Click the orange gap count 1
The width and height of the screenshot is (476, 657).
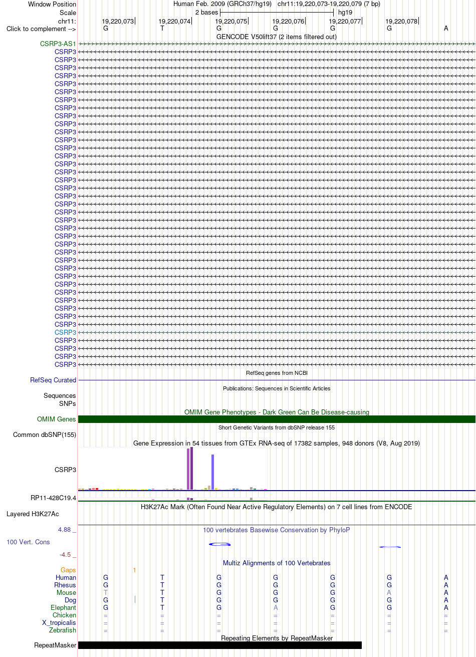point(134,570)
